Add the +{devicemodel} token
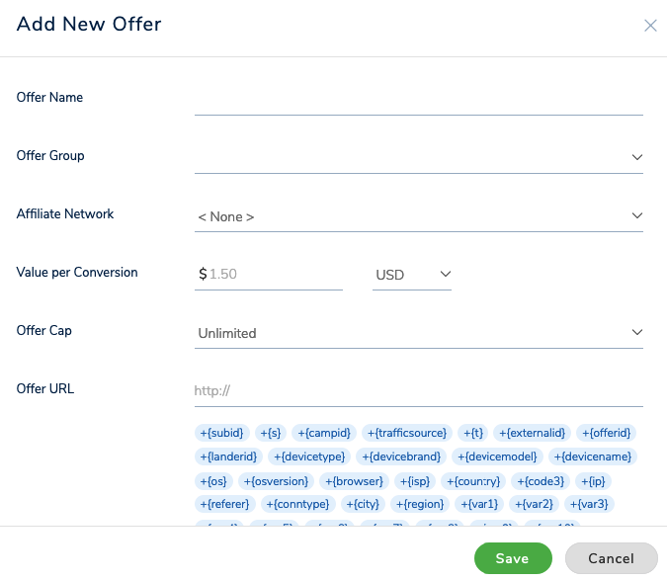667x581 pixels. (x=497, y=456)
